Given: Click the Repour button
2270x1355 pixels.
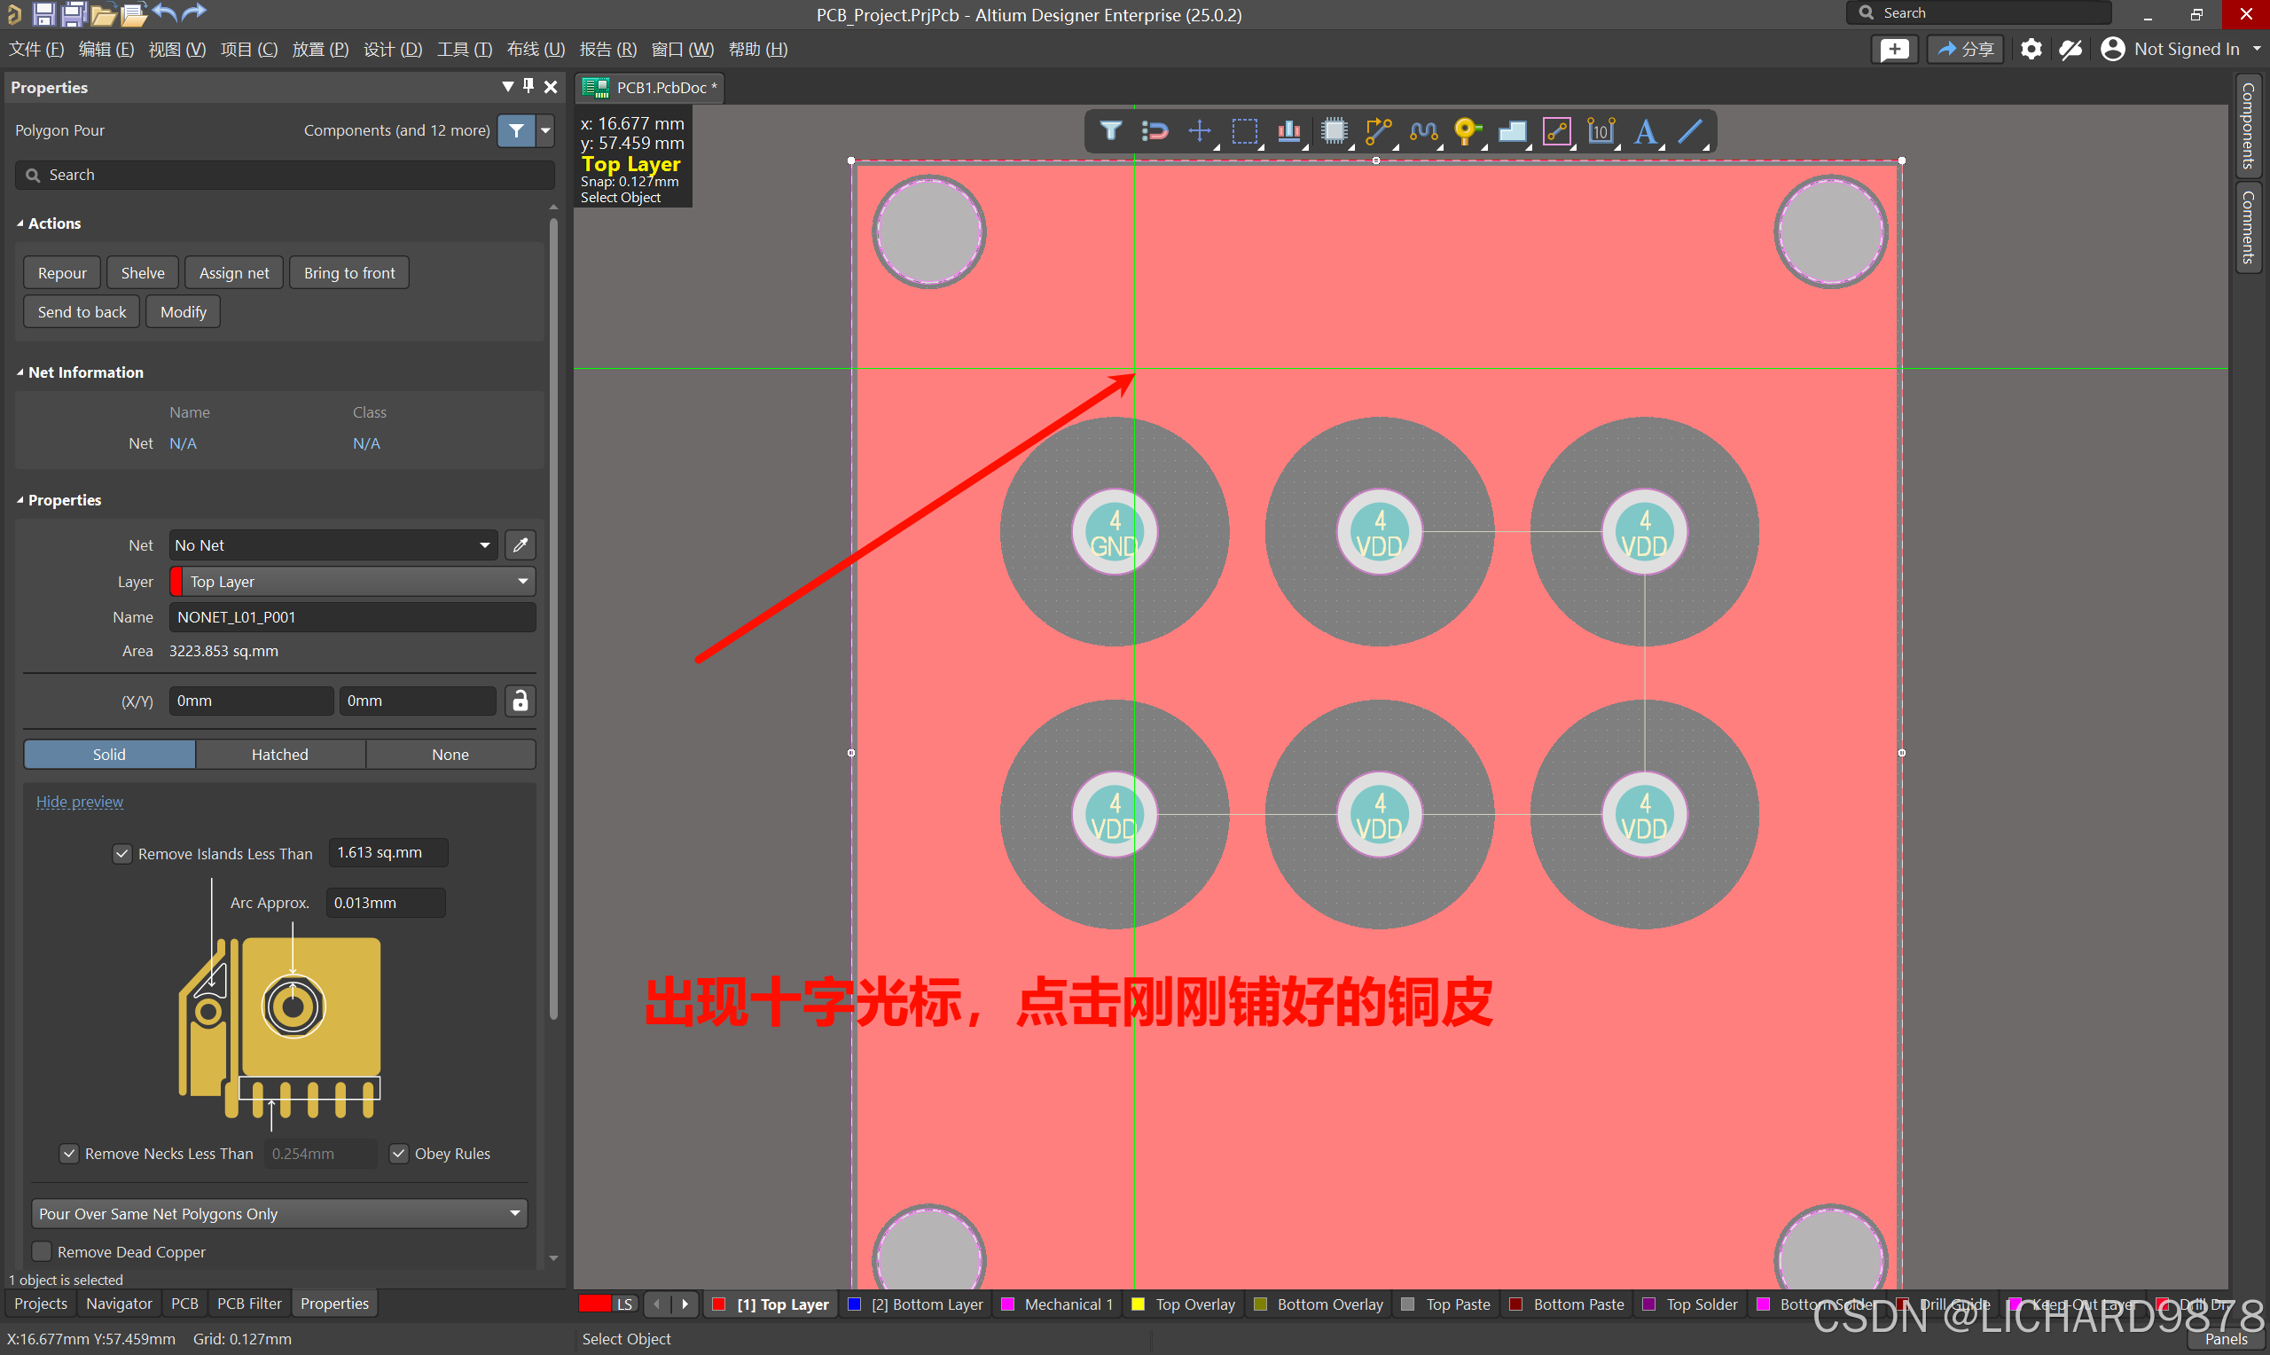Looking at the screenshot, I should tap(62, 273).
